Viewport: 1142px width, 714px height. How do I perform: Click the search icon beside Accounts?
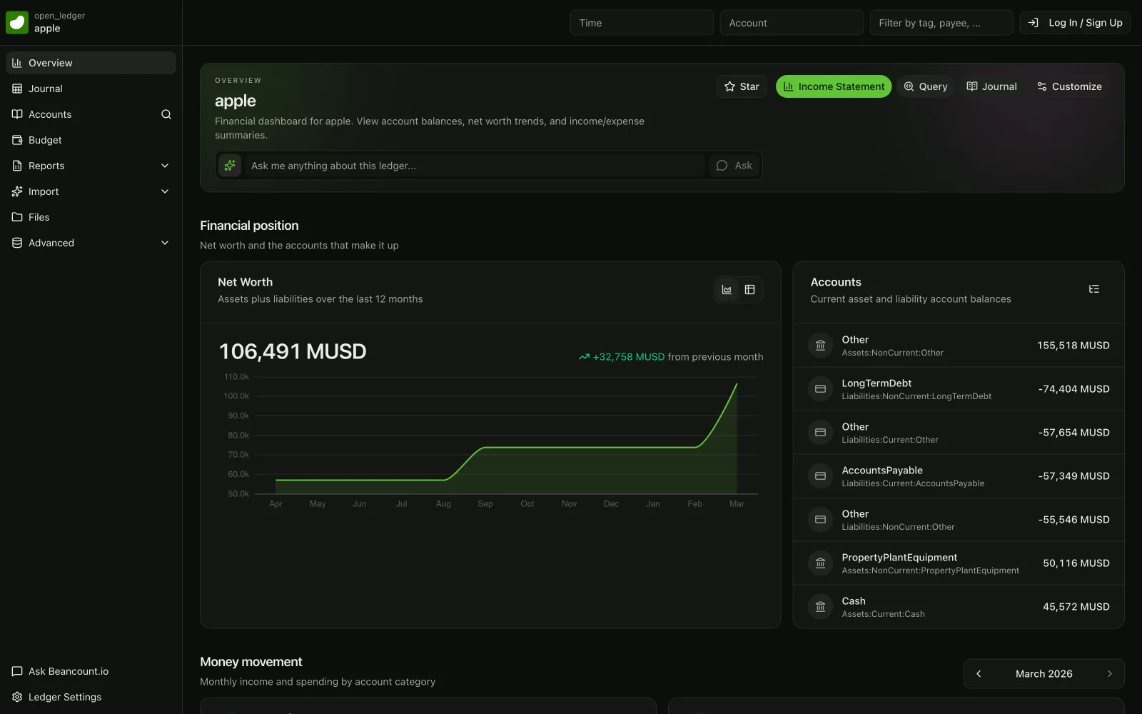point(166,114)
